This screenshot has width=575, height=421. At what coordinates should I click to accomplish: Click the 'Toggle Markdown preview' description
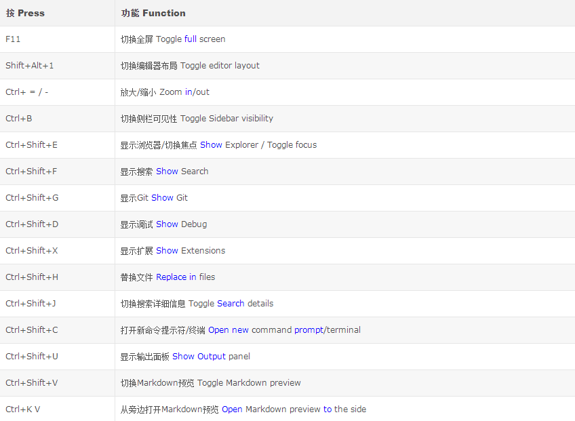(249, 382)
